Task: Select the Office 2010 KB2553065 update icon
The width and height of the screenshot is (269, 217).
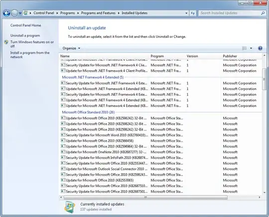Action: 63,180
